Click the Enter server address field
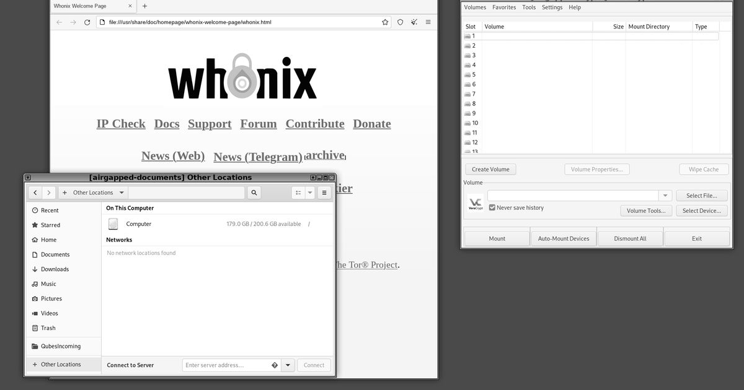Image resolution: width=744 pixels, height=390 pixels. click(232, 365)
